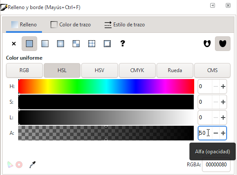
Task: Select the no paint X icon
Action: 14,44
